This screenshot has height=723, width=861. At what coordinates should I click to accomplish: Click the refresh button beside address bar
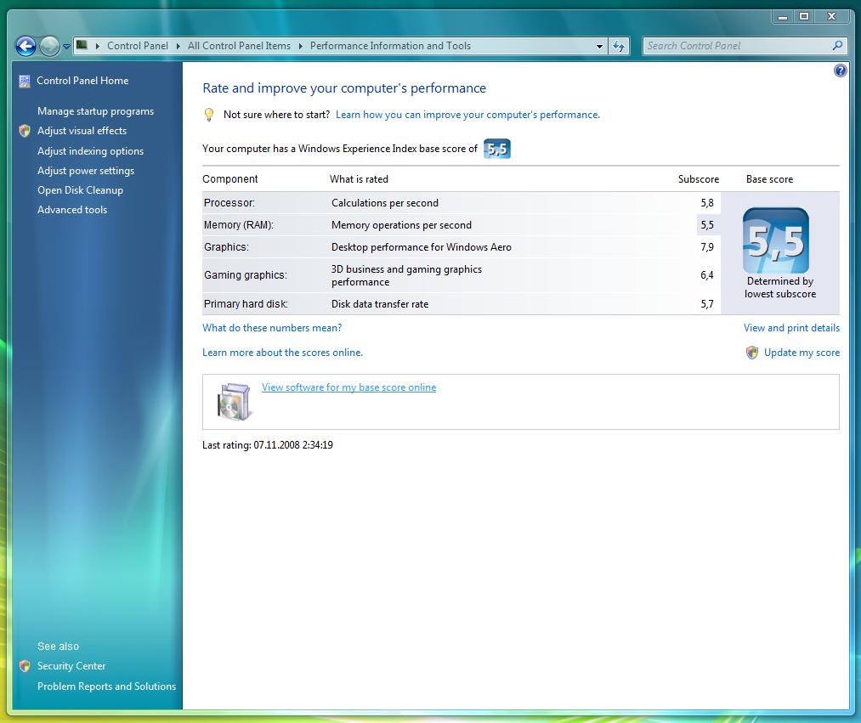619,47
